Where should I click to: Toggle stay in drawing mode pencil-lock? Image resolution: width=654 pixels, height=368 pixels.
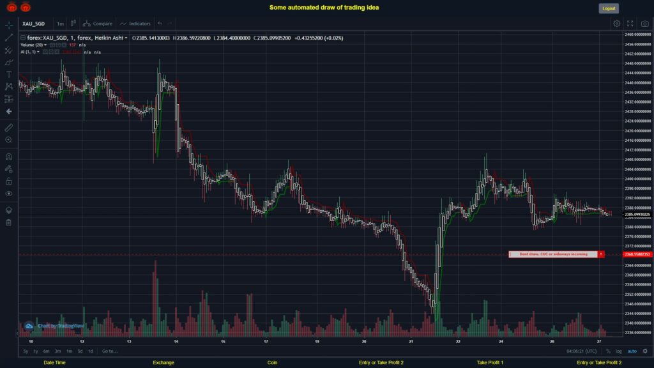(9, 169)
